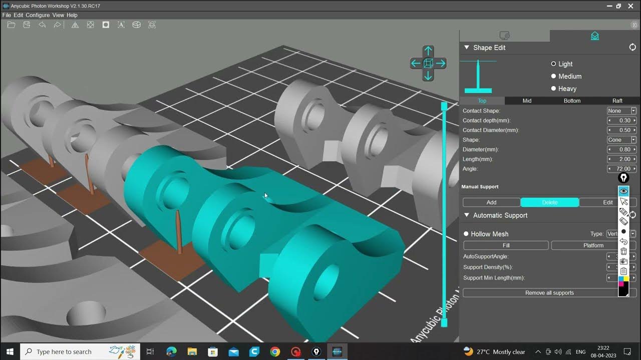Select the Top support tab
The height and width of the screenshot is (360, 641).
[482, 100]
